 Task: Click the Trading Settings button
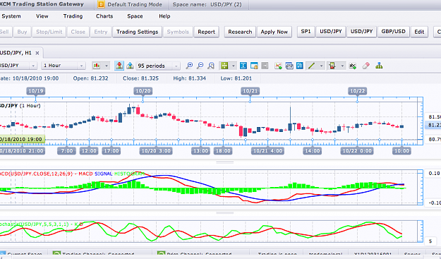click(x=138, y=32)
